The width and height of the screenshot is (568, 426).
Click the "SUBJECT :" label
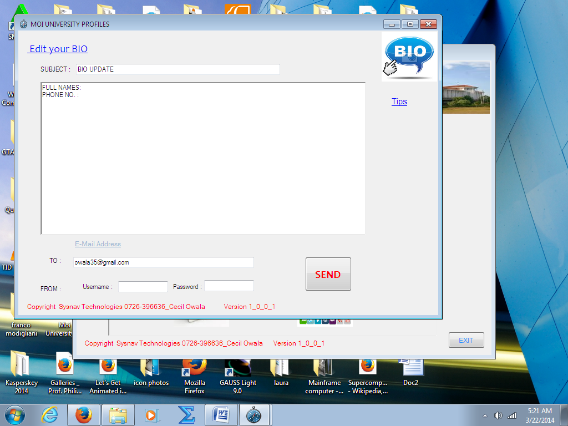coord(55,69)
